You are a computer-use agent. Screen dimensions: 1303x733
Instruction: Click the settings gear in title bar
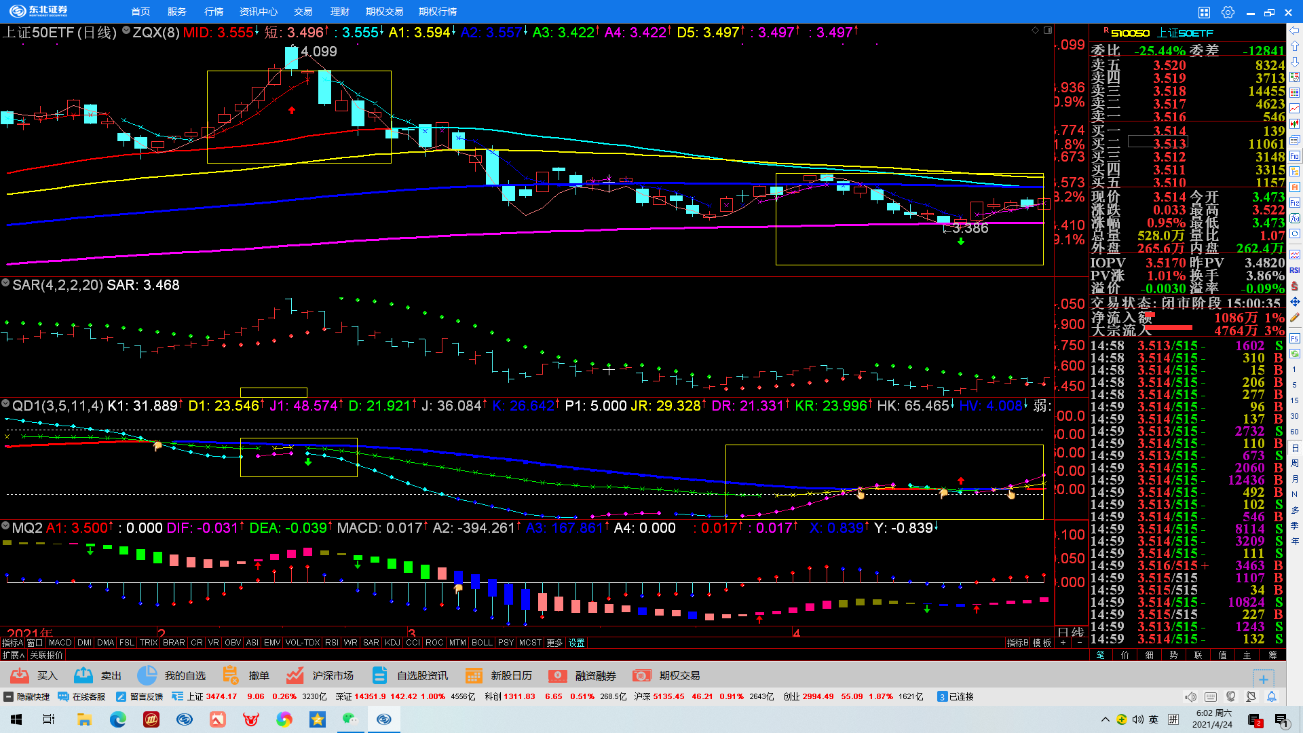[1228, 12]
